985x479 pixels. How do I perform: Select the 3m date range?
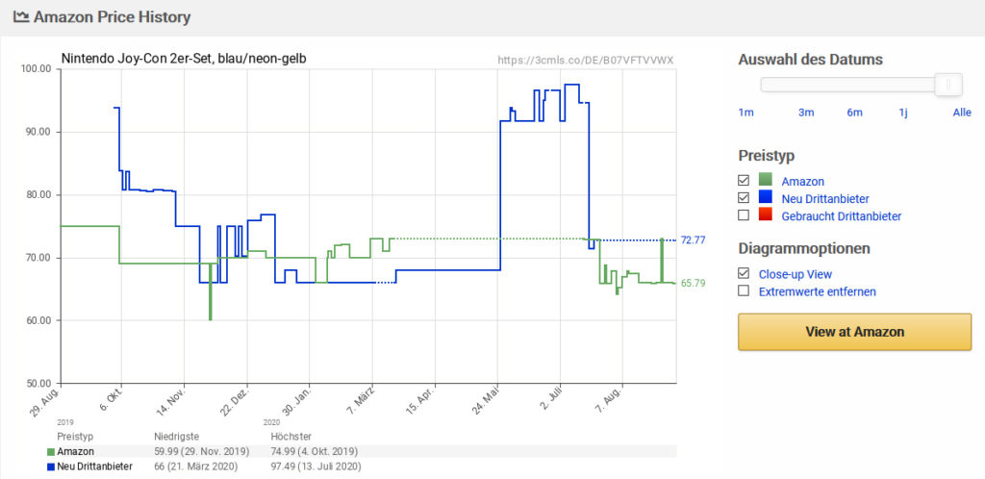(x=806, y=113)
